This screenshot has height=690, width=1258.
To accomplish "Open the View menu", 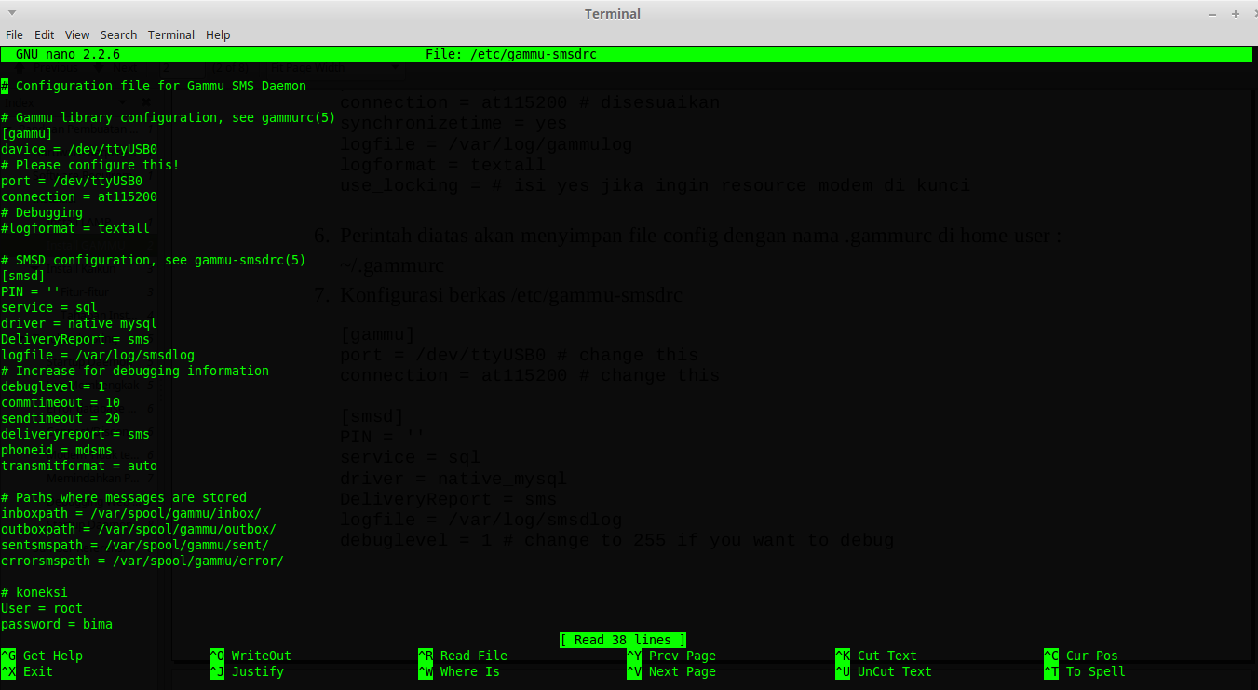I will [x=77, y=34].
